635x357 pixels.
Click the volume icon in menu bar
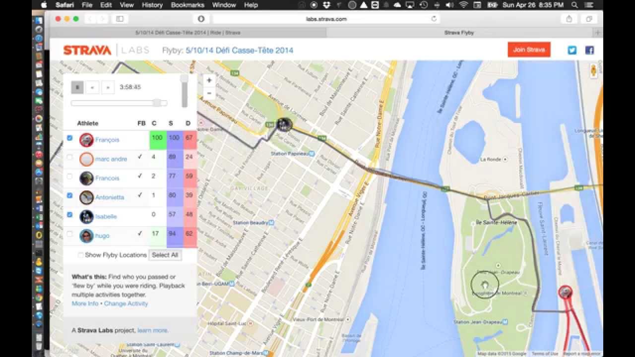click(449, 5)
